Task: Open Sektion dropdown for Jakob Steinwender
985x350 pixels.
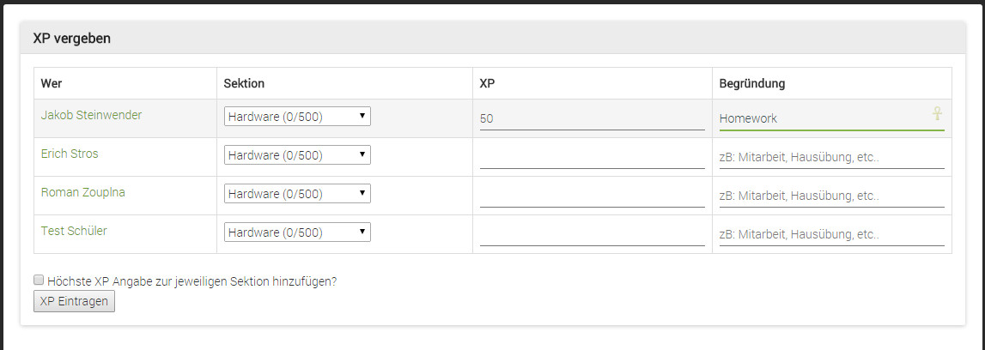Action: coord(297,117)
